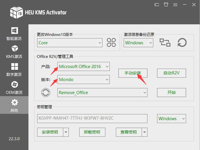
Task: Click the 自动R2V button
Action: point(172,73)
